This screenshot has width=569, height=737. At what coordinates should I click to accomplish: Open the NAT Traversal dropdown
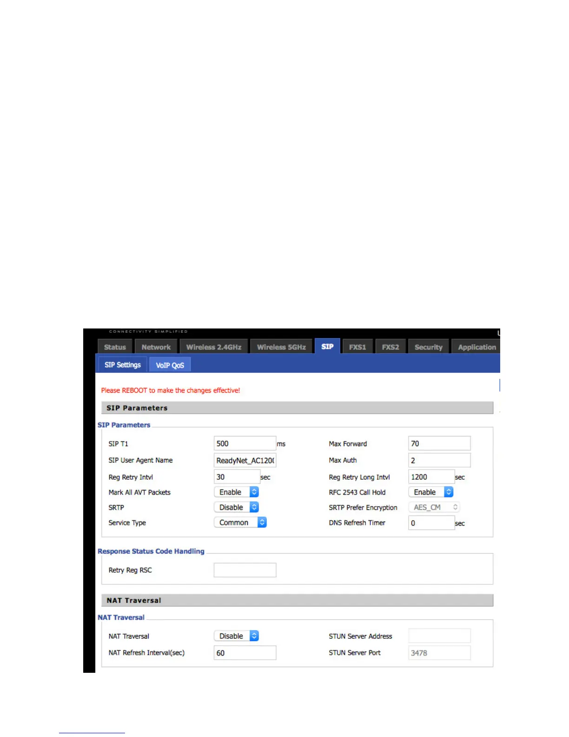tap(236, 636)
